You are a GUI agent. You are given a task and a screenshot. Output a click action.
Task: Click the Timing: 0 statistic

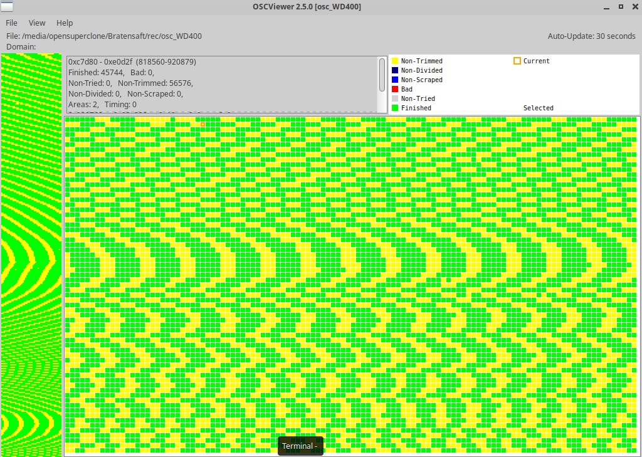120,105
